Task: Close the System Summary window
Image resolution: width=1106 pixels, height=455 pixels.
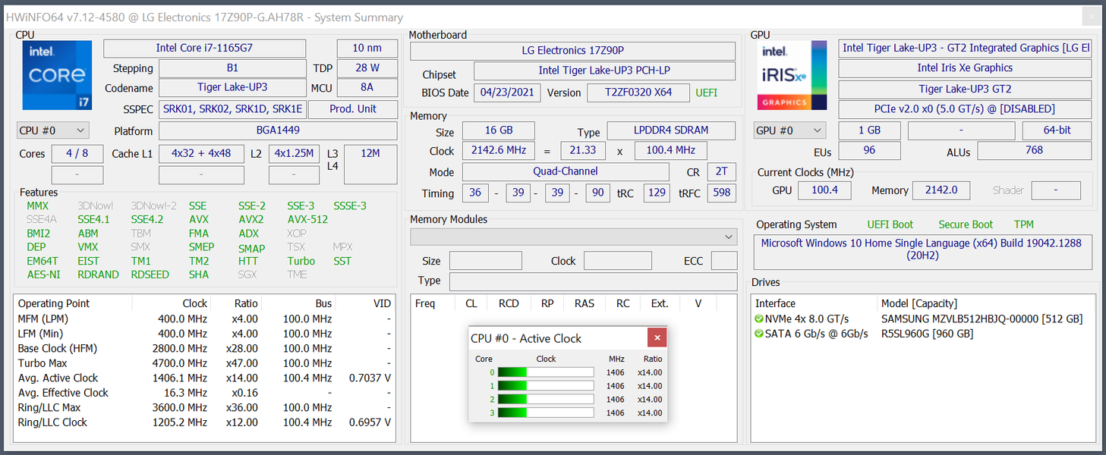Action: click(x=1091, y=16)
